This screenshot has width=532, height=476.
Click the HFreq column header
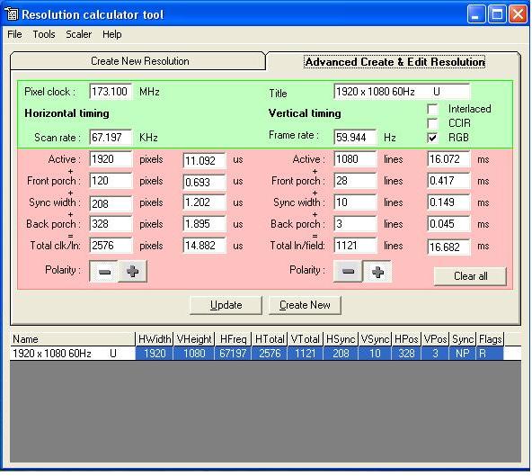point(233,339)
